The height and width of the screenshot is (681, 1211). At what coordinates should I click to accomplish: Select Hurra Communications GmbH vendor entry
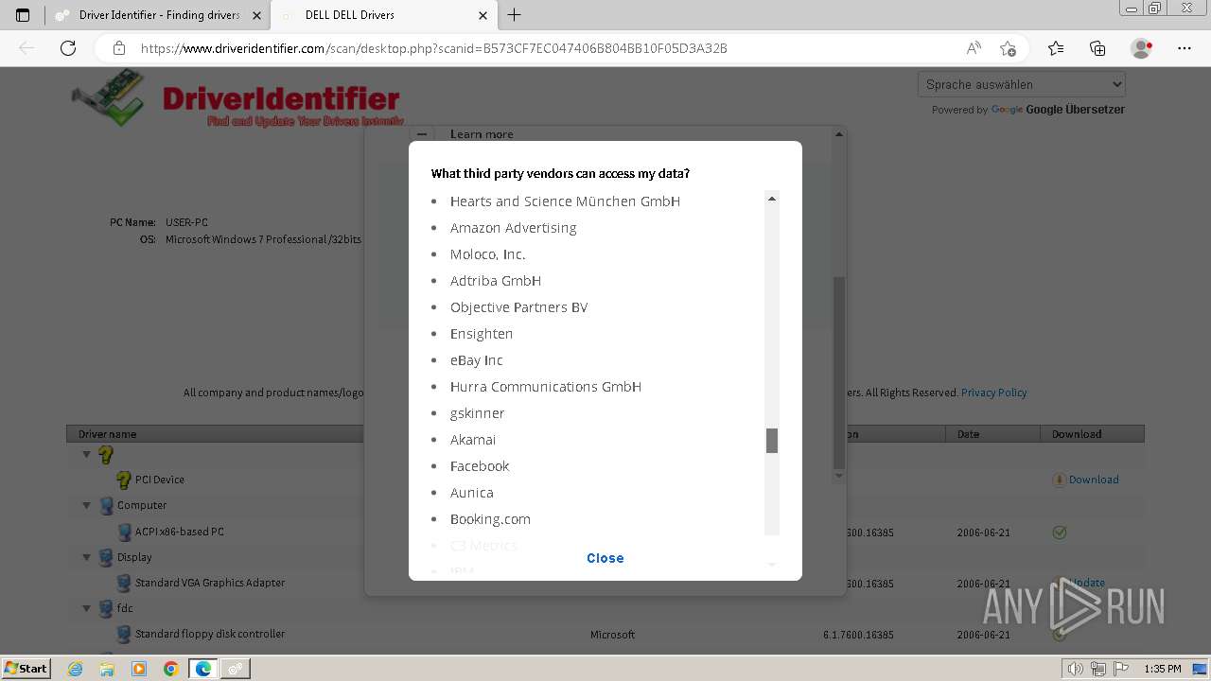(546, 387)
